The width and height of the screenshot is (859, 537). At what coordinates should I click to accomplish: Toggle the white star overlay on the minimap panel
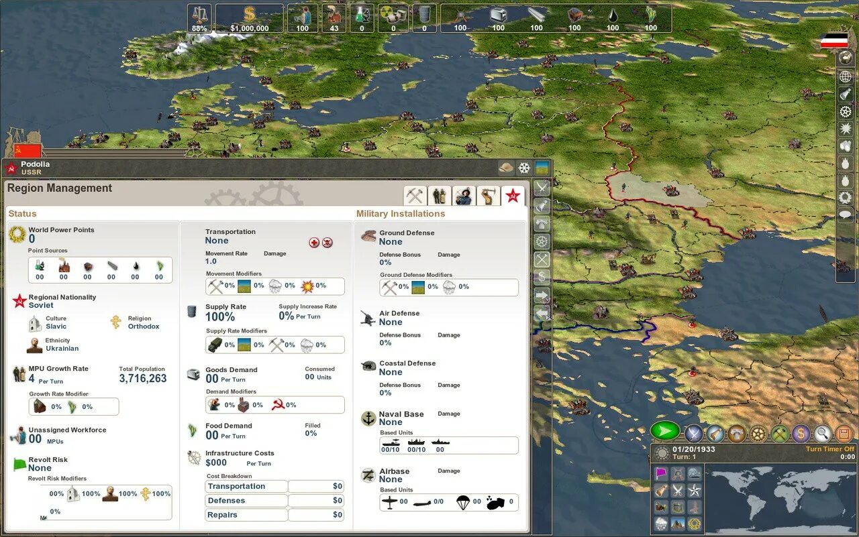[695, 490]
